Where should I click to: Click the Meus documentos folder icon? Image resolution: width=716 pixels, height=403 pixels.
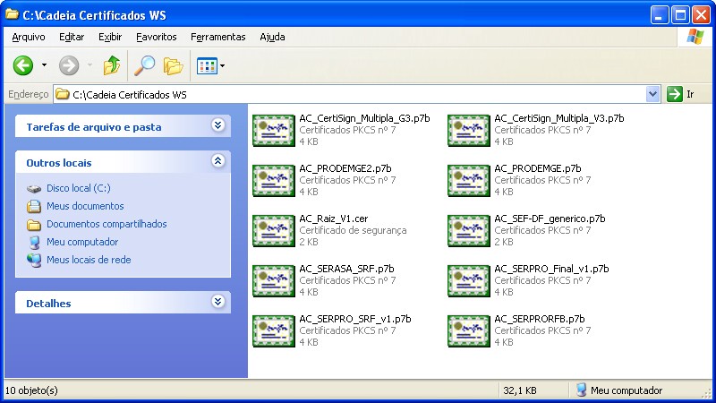pos(34,207)
